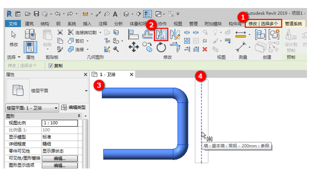Expand the 选择 panel dropdown

tap(19, 57)
